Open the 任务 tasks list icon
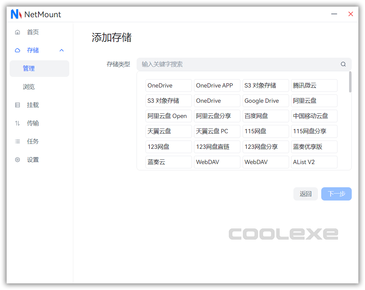The width and height of the screenshot is (365, 290). tap(17, 141)
